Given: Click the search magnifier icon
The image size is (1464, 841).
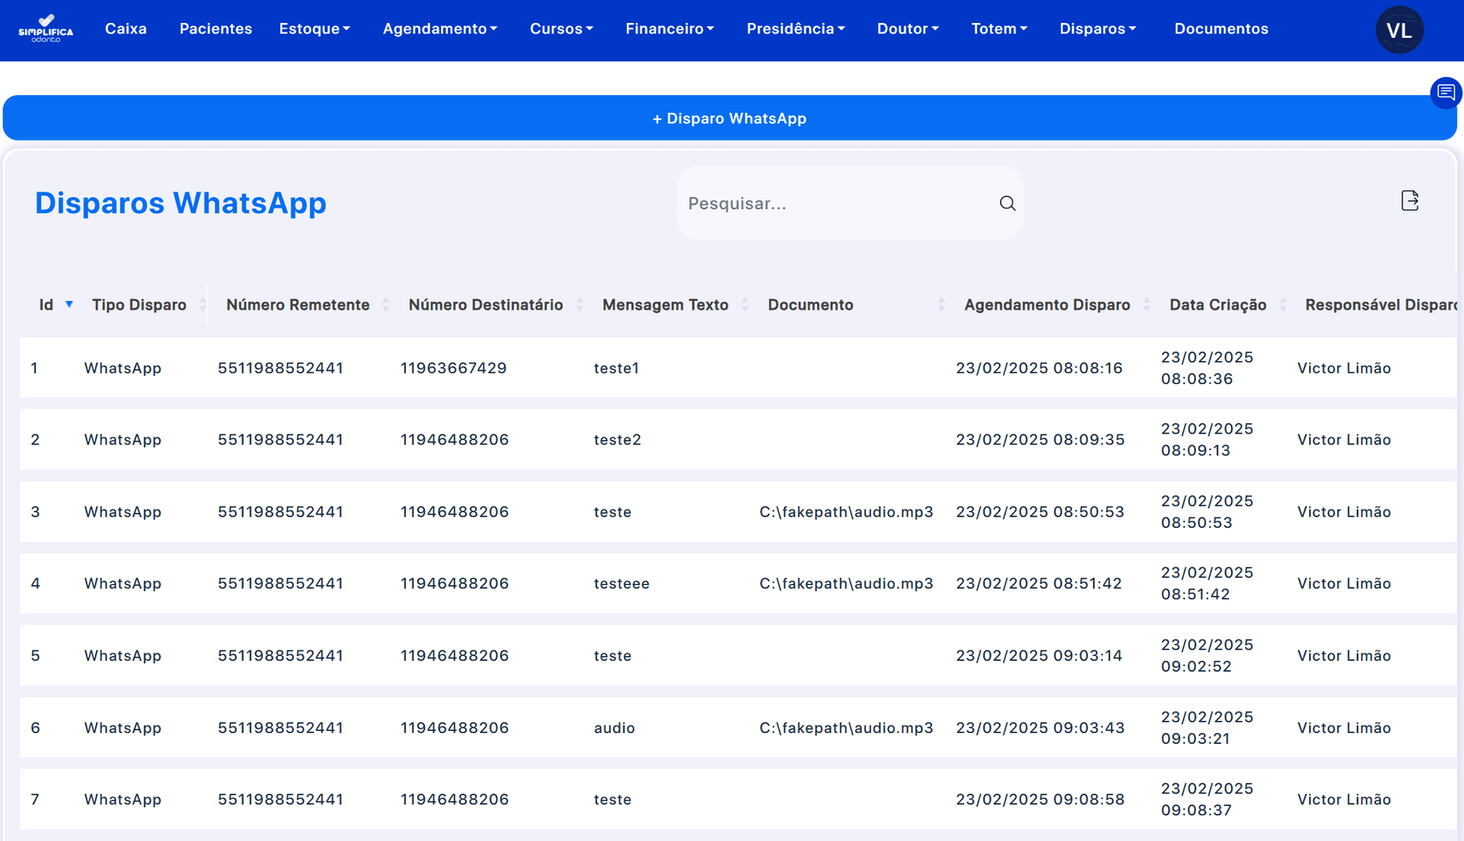Looking at the screenshot, I should coord(1007,204).
